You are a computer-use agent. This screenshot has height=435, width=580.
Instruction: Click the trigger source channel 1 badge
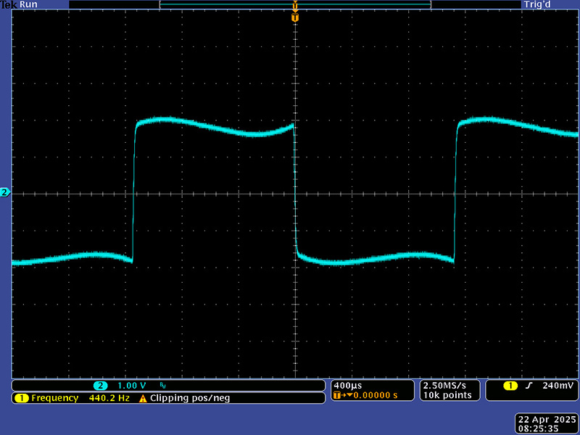pos(510,386)
